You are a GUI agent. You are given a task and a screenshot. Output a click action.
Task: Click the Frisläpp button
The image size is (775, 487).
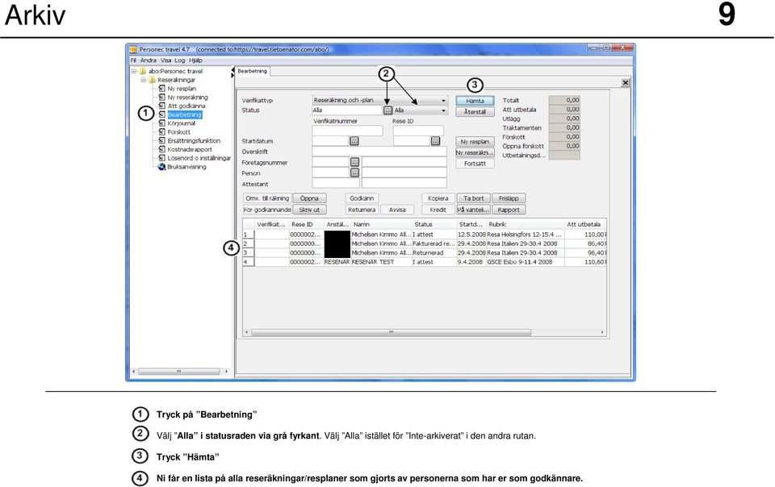point(509,198)
